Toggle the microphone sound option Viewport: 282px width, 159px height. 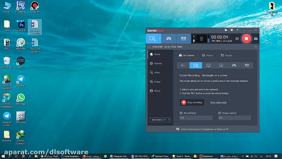pyautogui.click(x=194, y=41)
